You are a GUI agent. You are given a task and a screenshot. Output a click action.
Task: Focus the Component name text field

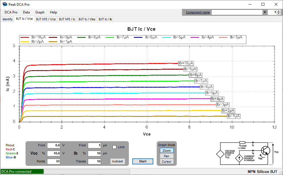click(x=237, y=12)
